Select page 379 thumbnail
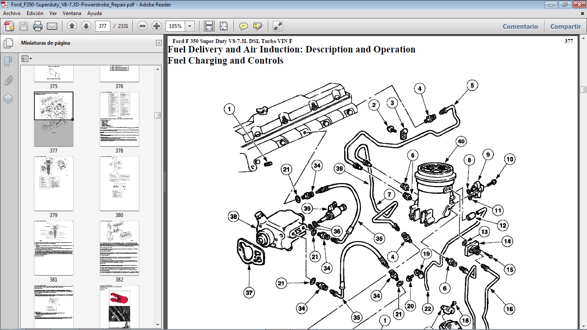Viewport: 587px width, 330px height. click(x=54, y=183)
